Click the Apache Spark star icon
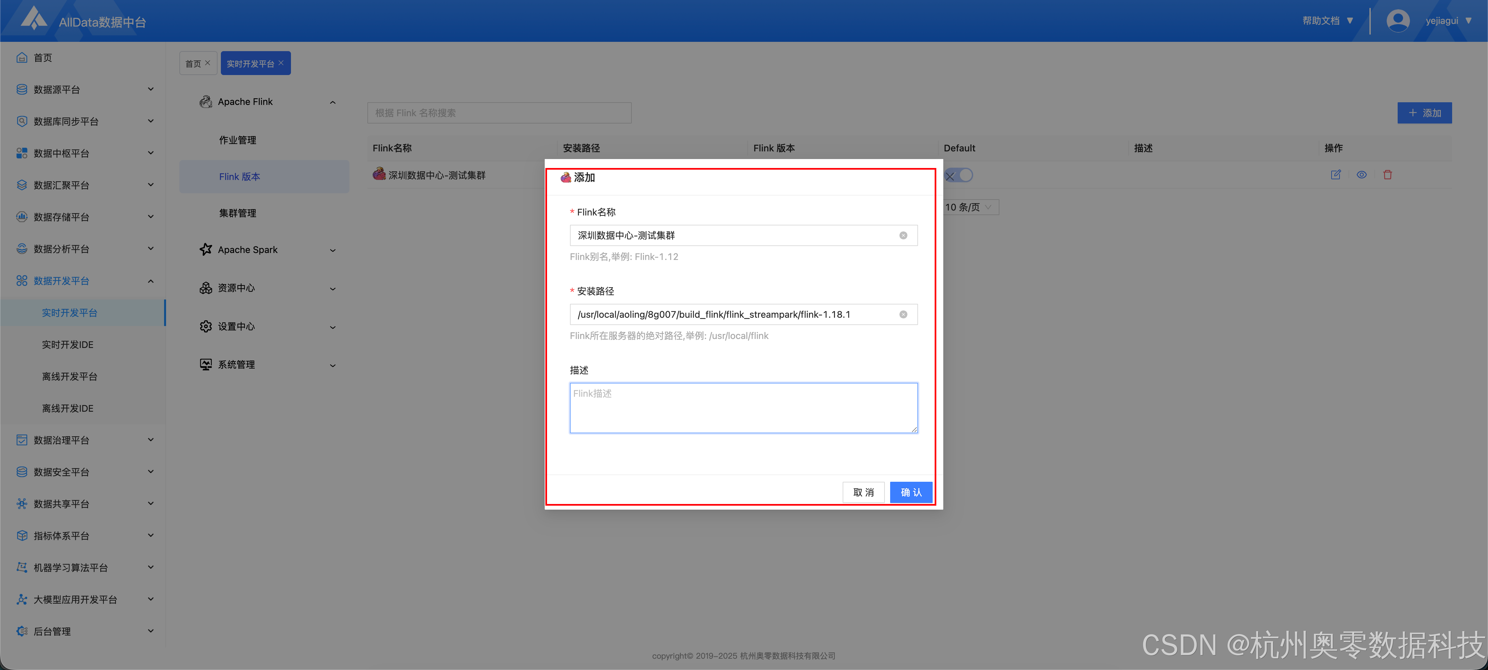This screenshot has width=1488, height=670. [x=206, y=250]
